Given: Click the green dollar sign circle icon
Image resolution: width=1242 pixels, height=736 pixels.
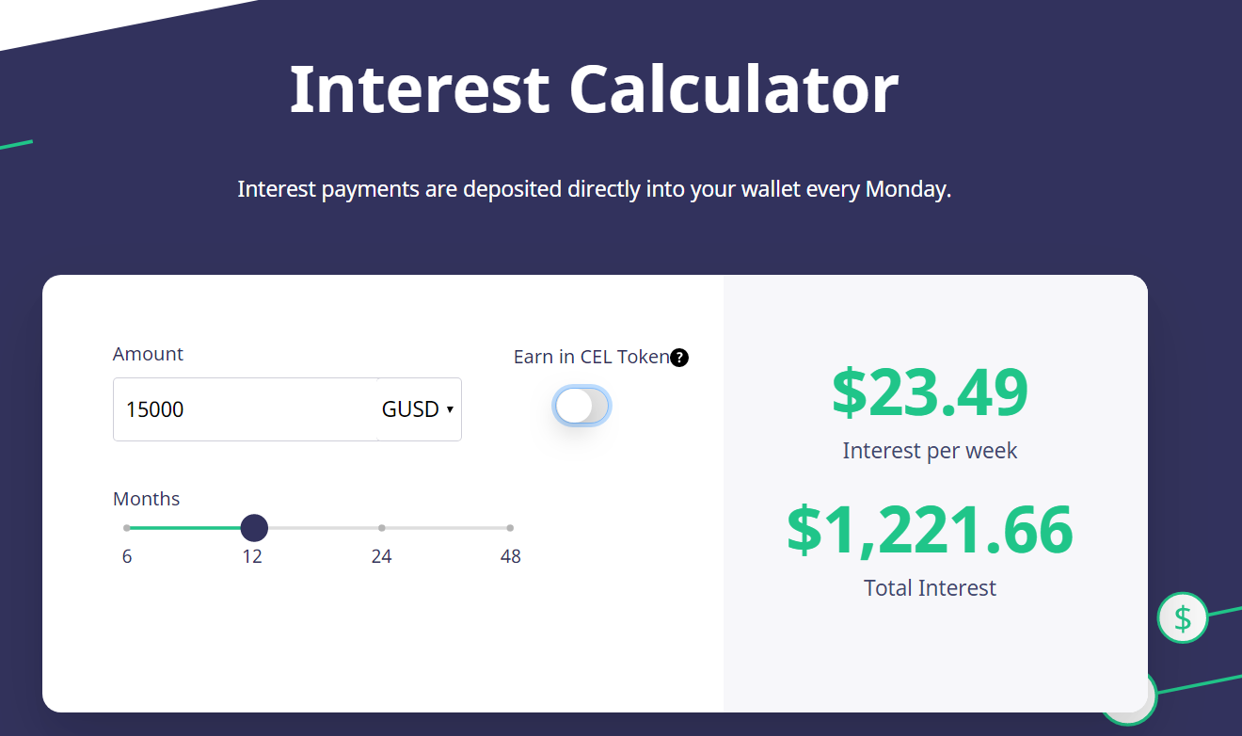Looking at the screenshot, I should [x=1183, y=618].
